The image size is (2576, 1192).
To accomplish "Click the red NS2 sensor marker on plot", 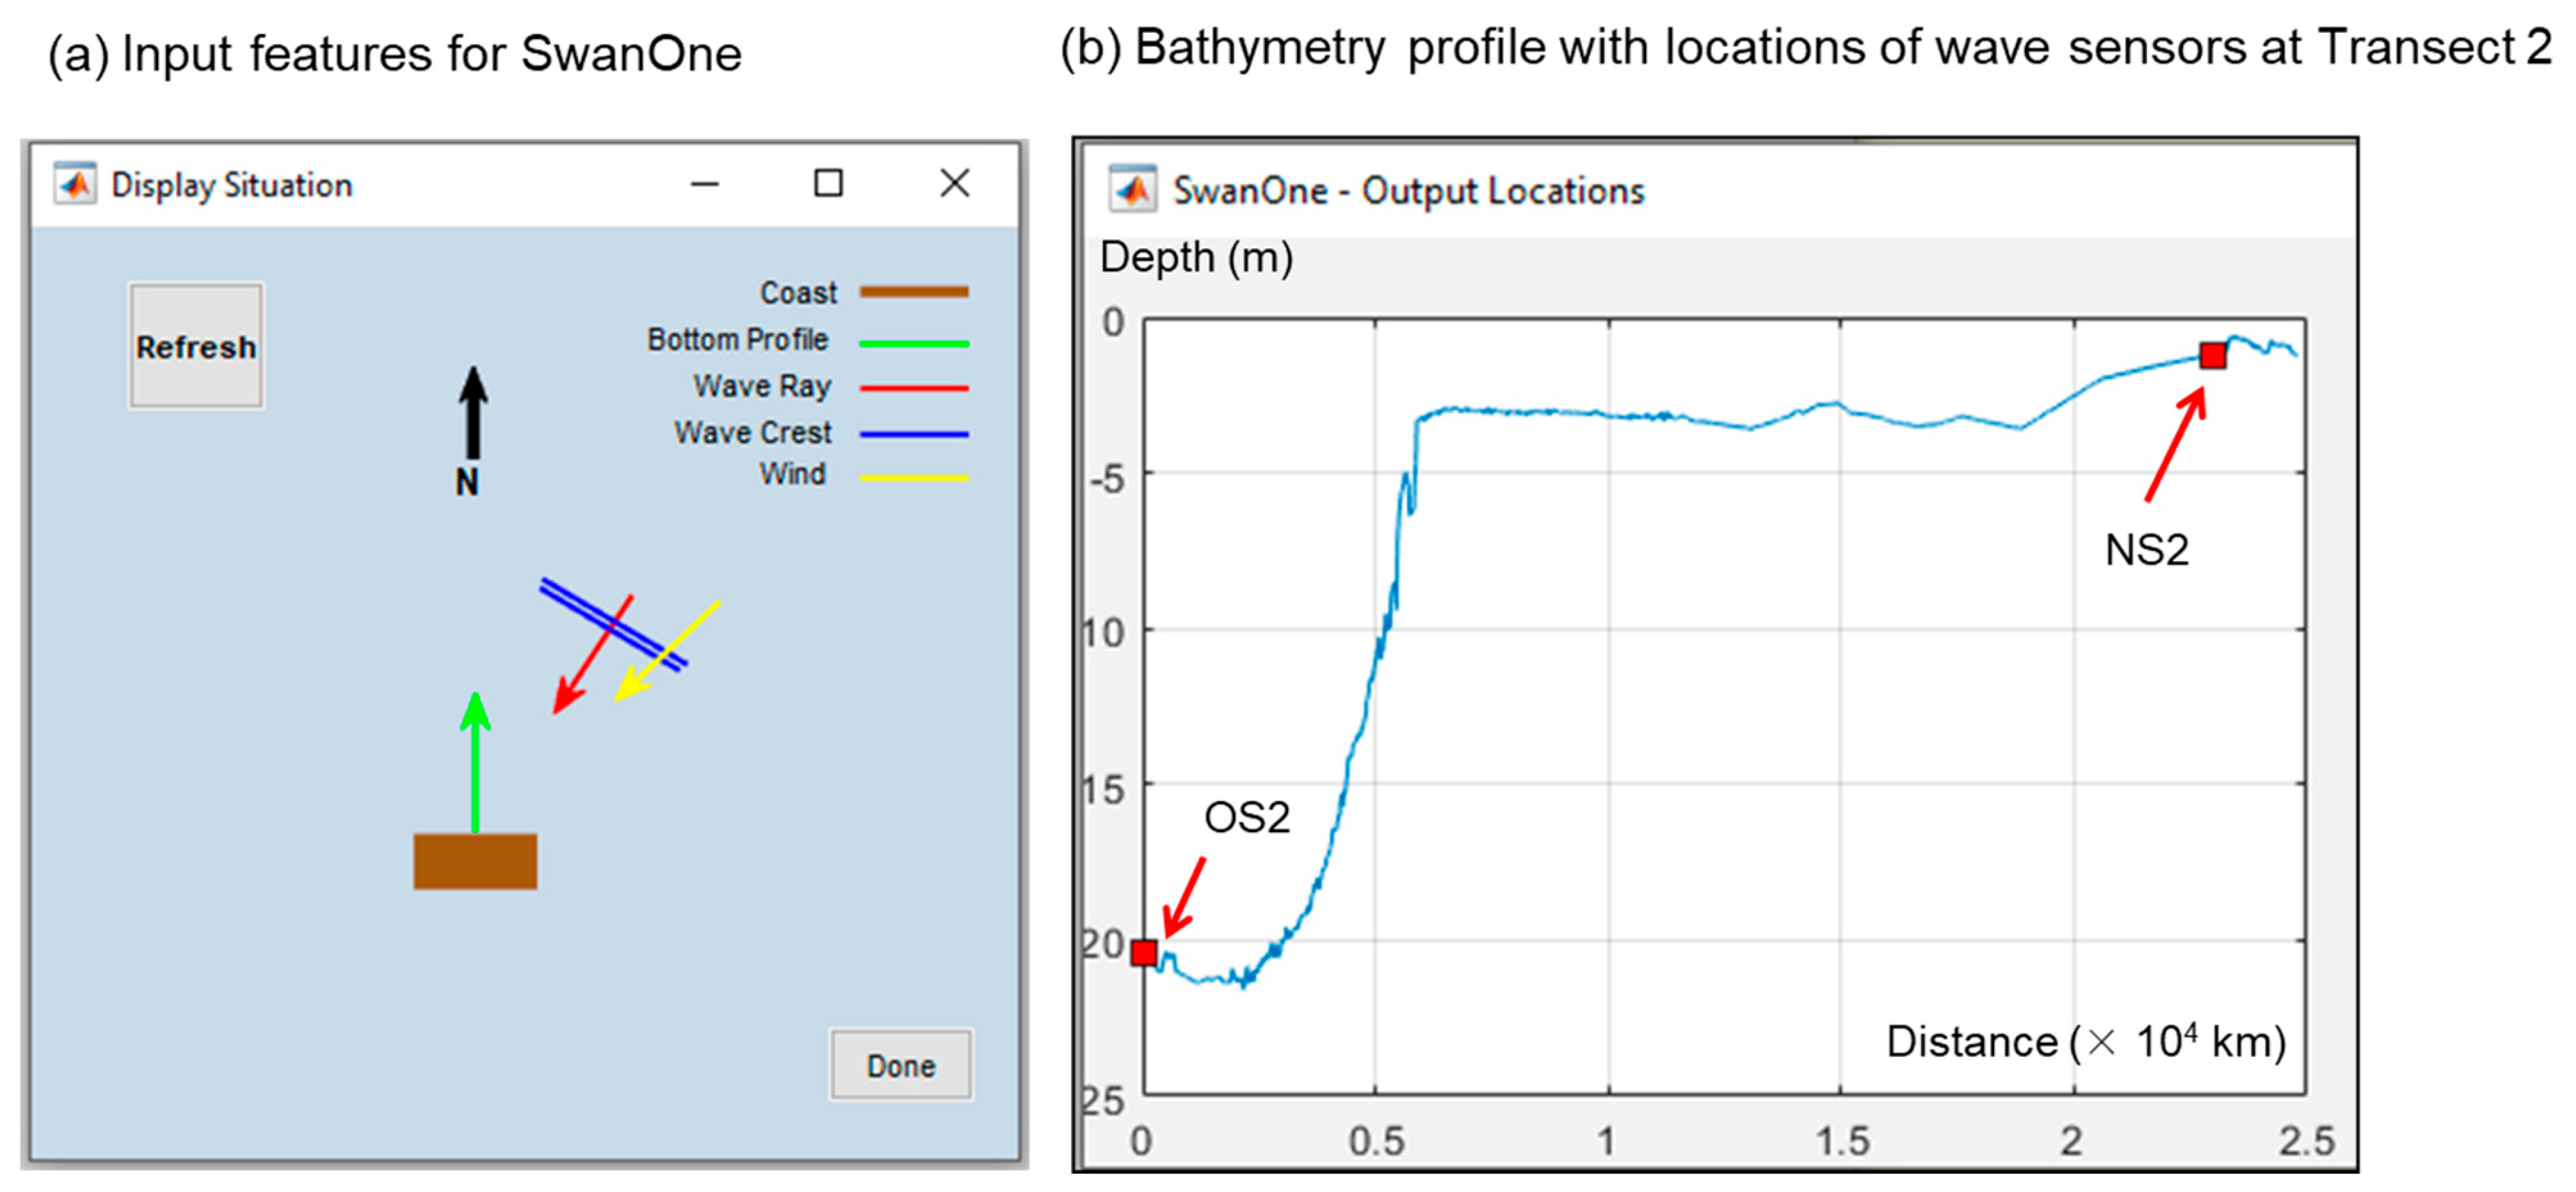I will (2213, 355).
